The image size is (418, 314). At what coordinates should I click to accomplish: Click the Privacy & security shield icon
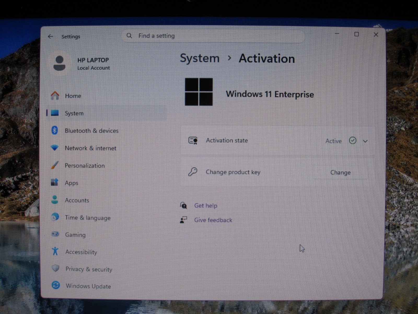tap(55, 268)
